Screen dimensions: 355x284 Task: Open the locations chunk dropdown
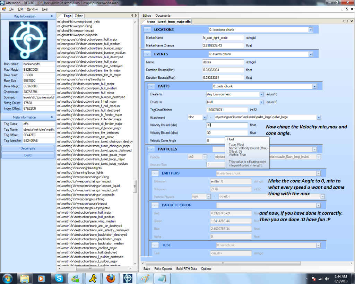coord(311,30)
